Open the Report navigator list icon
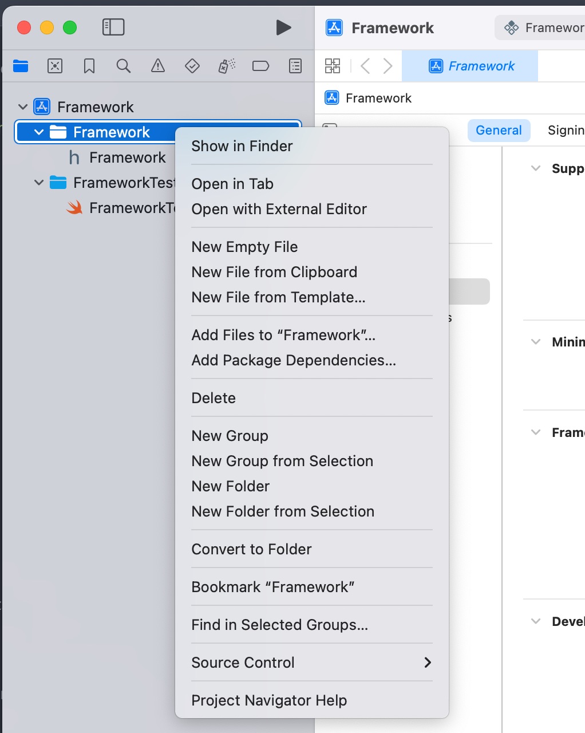The width and height of the screenshot is (585, 733). tap(295, 66)
